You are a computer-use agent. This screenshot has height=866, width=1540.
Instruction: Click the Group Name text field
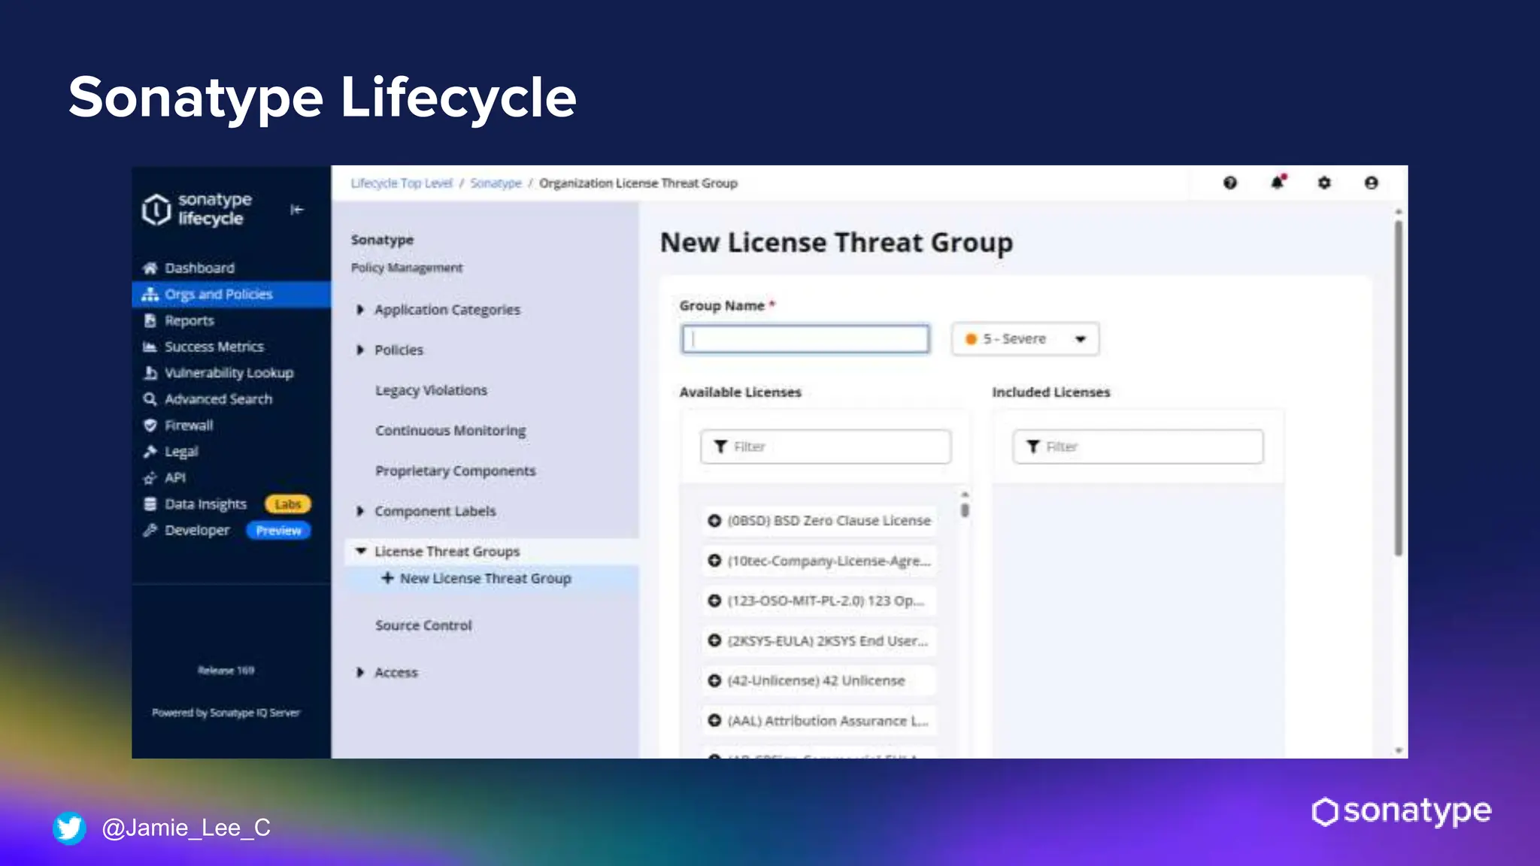(805, 339)
